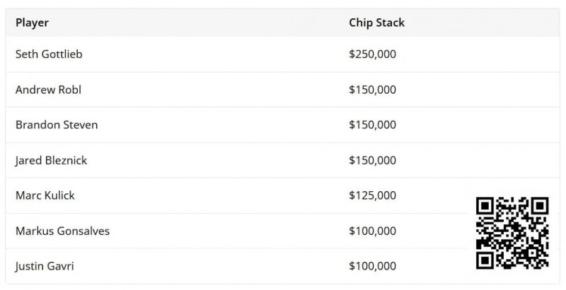Select Marc Kulick's $125,000 chip stack
This screenshot has width=566, height=290.
point(372,195)
